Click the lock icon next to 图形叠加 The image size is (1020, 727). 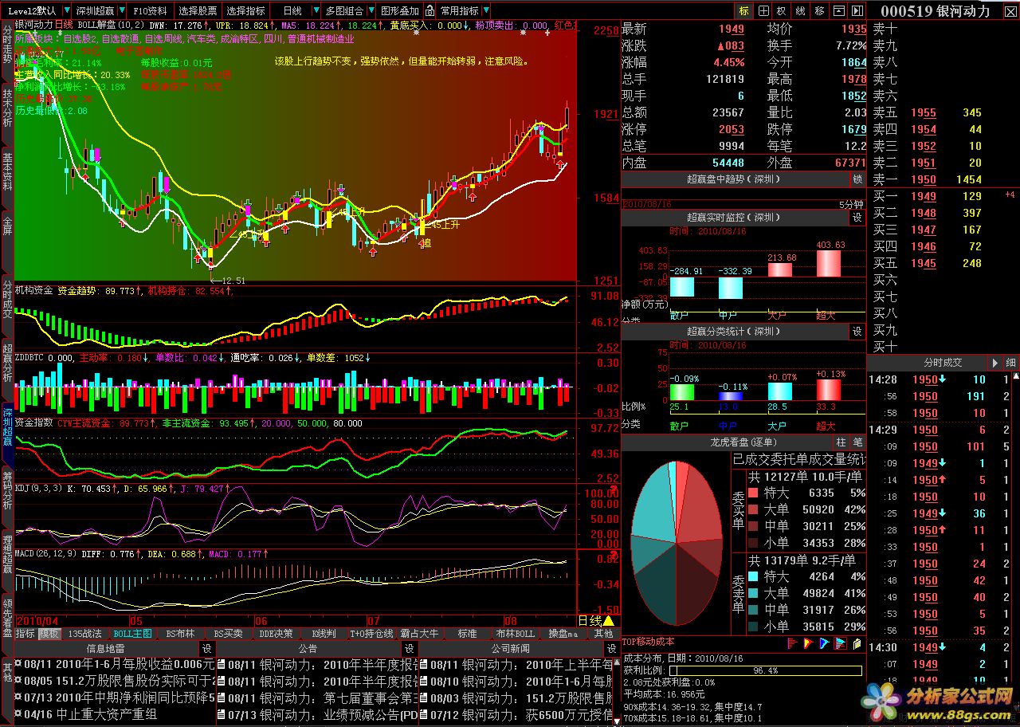[430, 11]
